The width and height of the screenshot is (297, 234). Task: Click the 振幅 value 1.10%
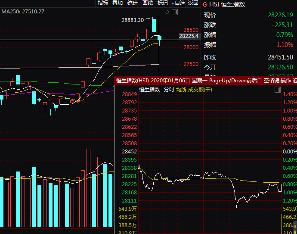pos(285,45)
